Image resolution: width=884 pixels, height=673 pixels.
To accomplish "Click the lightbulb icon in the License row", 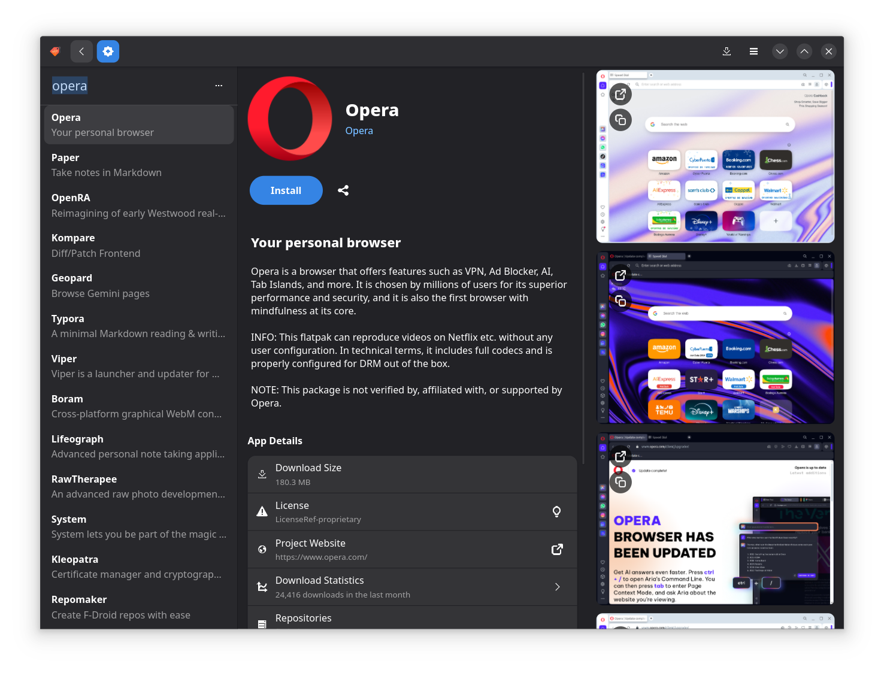I will [556, 511].
